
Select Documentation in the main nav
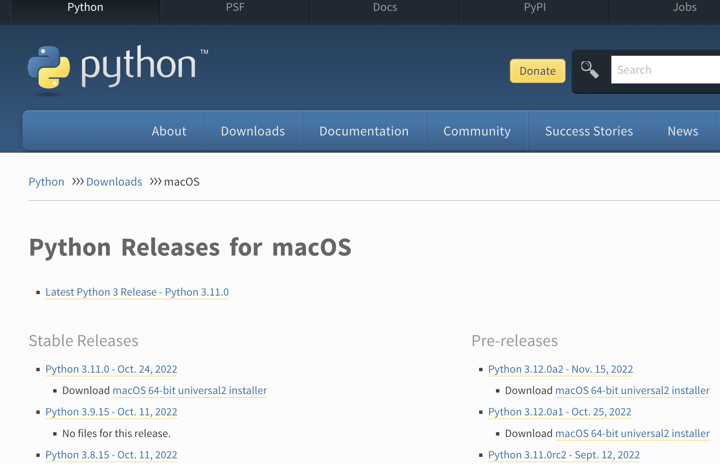pos(364,131)
